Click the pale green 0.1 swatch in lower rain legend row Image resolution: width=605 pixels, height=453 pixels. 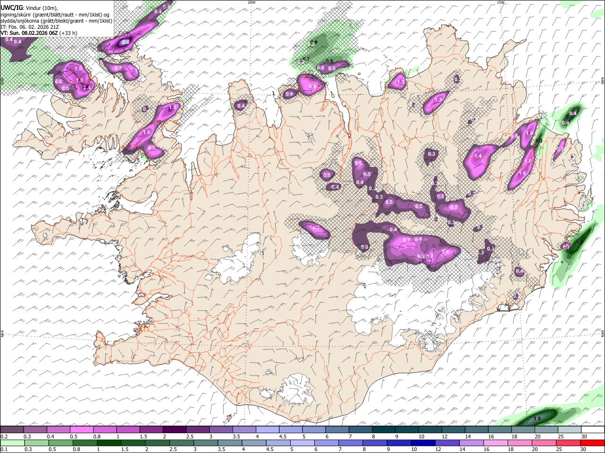pyautogui.click(x=12, y=443)
